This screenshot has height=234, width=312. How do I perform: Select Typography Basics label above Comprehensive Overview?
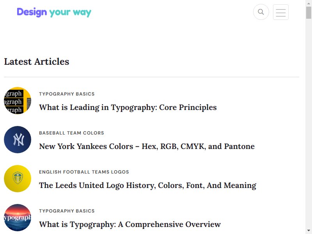point(67,211)
